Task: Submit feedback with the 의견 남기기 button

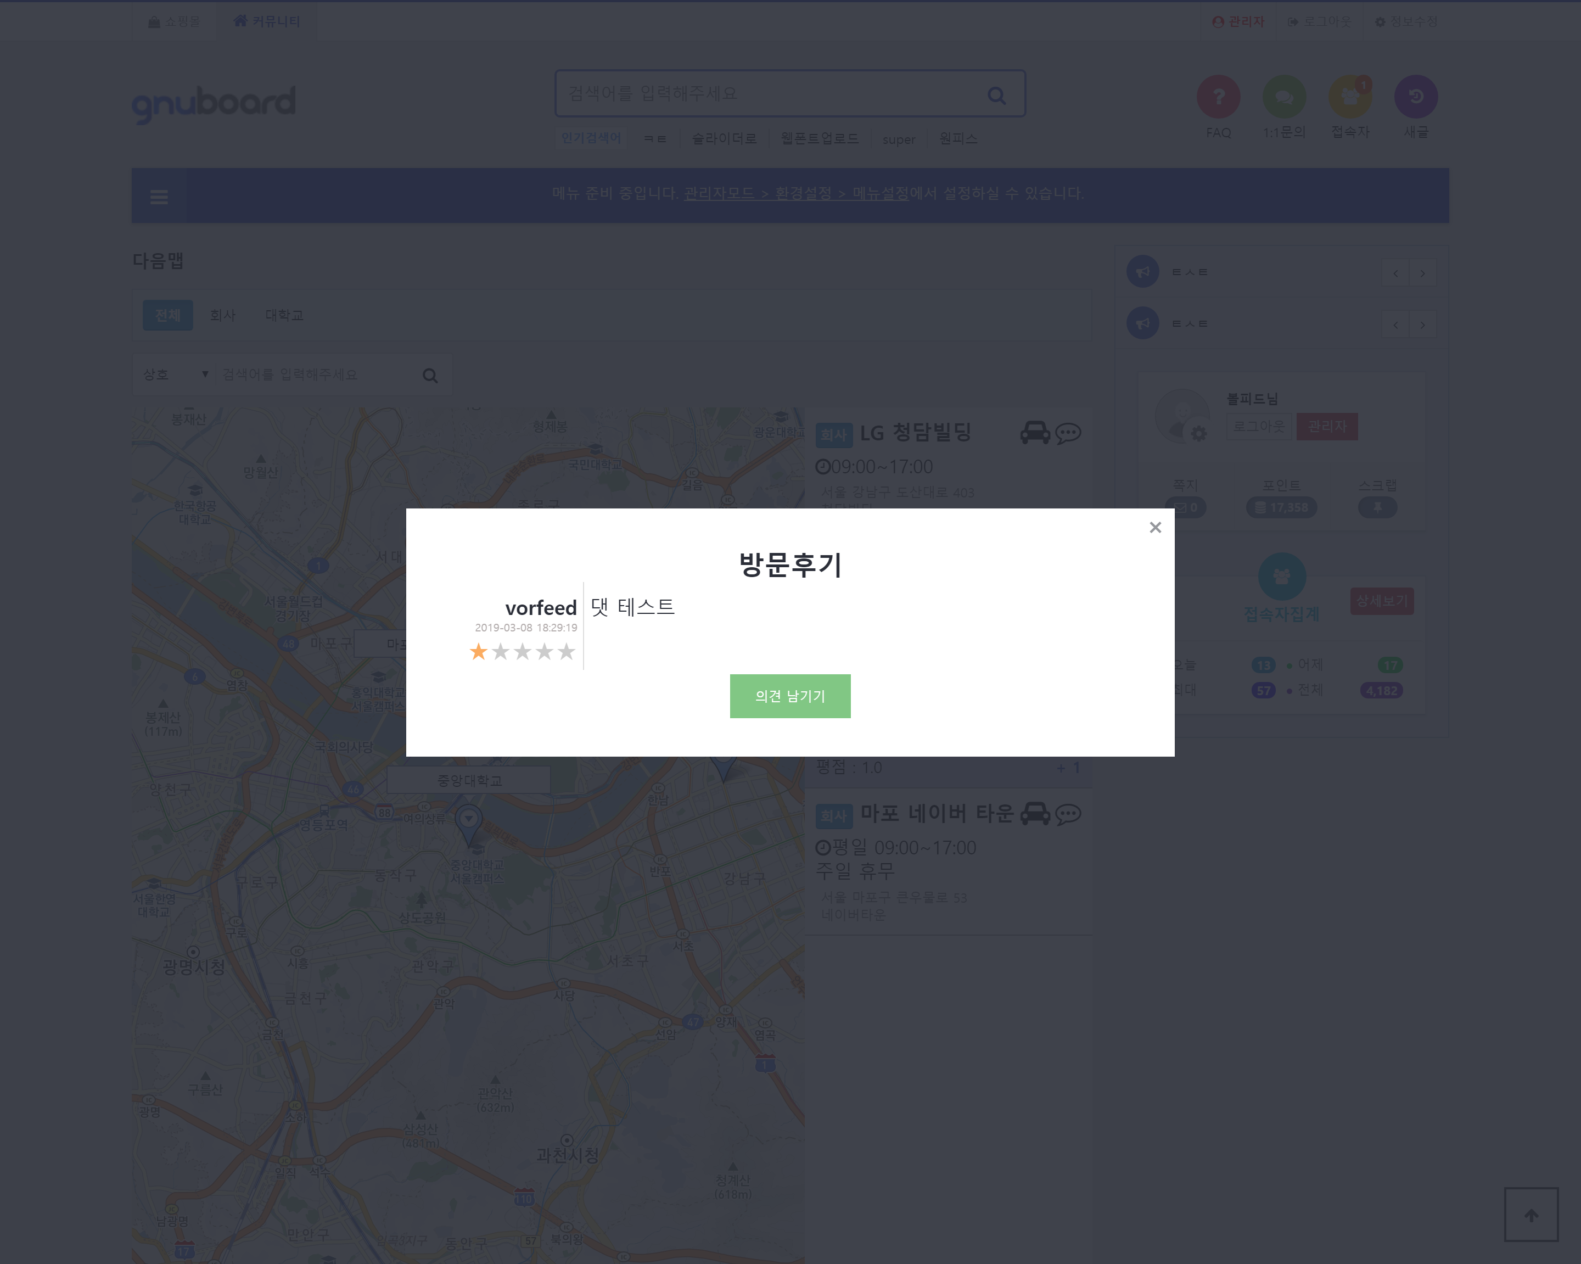Action: tap(790, 696)
